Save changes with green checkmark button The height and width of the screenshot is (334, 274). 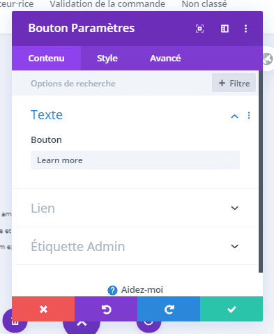pyautogui.click(x=231, y=309)
